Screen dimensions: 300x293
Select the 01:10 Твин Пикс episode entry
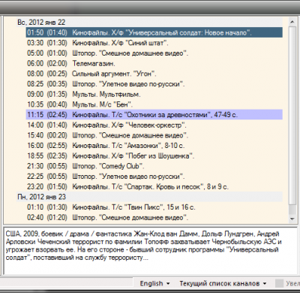coord(154,207)
